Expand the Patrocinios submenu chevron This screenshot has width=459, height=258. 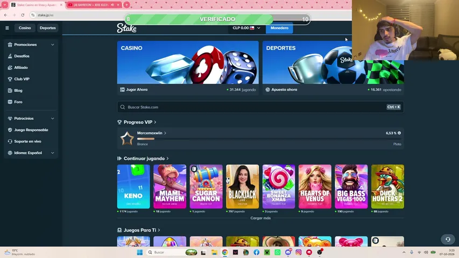click(x=52, y=118)
